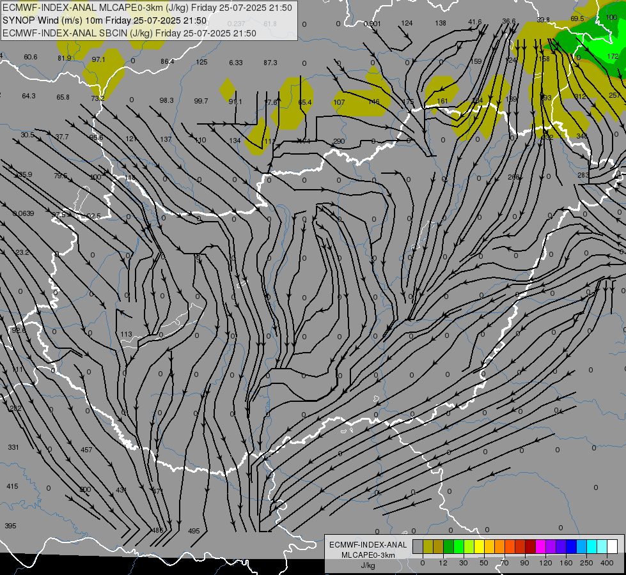
Task: Click the map value 290
Action: pyautogui.click(x=339, y=141)
